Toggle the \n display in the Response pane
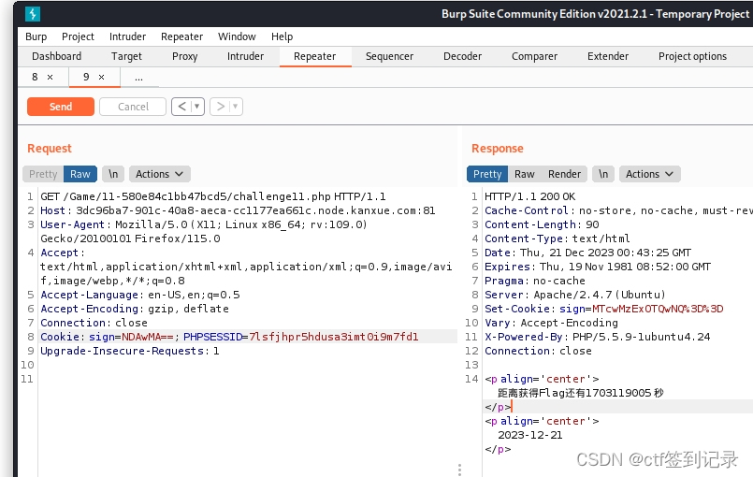This screenshot has height=477, width=753. pos(603,174)
